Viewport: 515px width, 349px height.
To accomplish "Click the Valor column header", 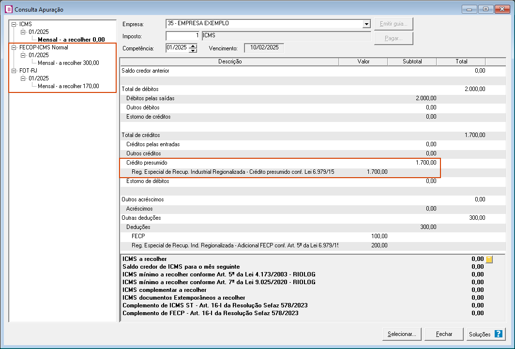I will tap(363, 62).
